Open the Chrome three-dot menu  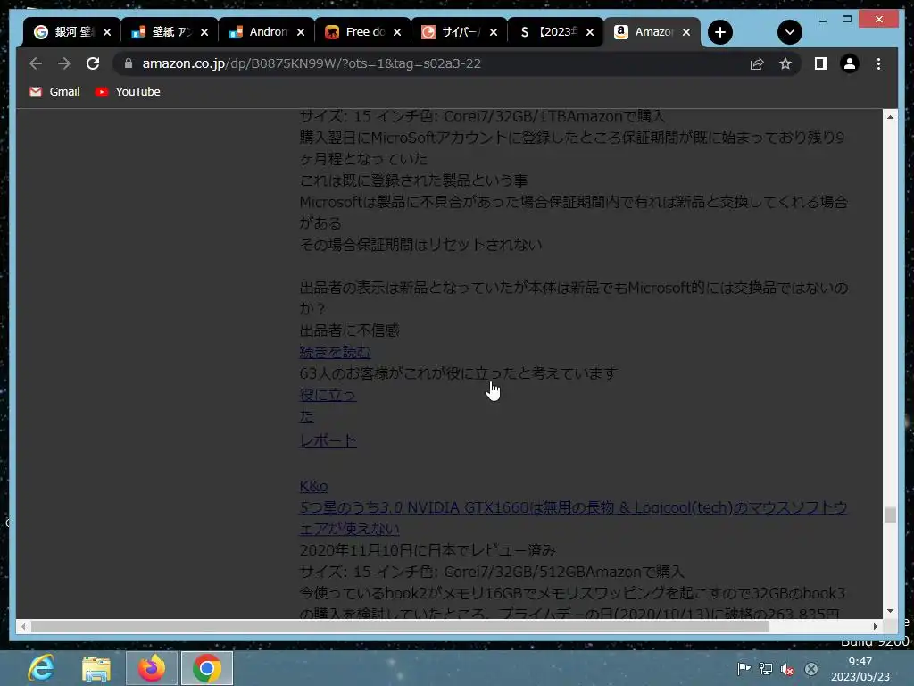(x=878, y=63)
